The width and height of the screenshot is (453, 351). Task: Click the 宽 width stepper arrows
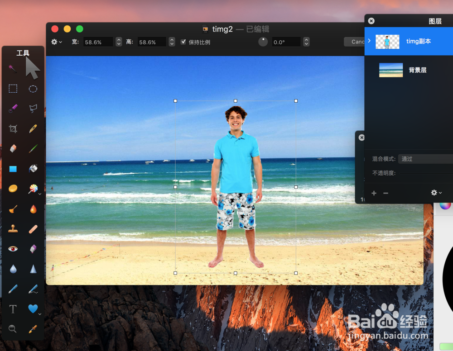[119, 42]
